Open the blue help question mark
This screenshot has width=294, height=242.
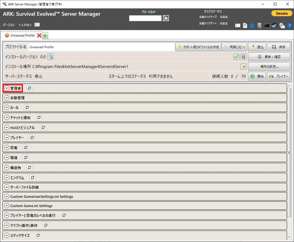tap(289, 25)
